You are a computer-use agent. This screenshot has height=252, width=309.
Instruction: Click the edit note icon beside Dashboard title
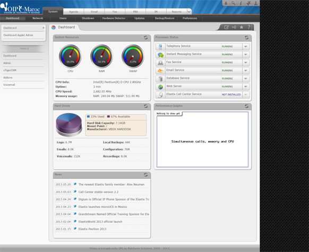tap(226, 27)
